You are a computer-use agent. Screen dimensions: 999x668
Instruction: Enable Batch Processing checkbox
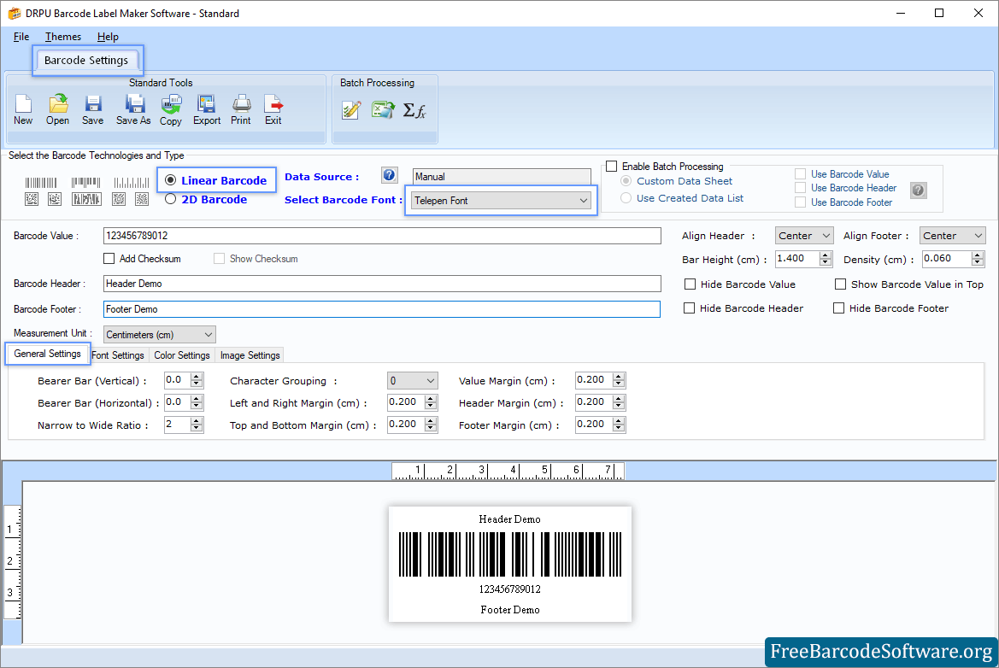[612, 167]
